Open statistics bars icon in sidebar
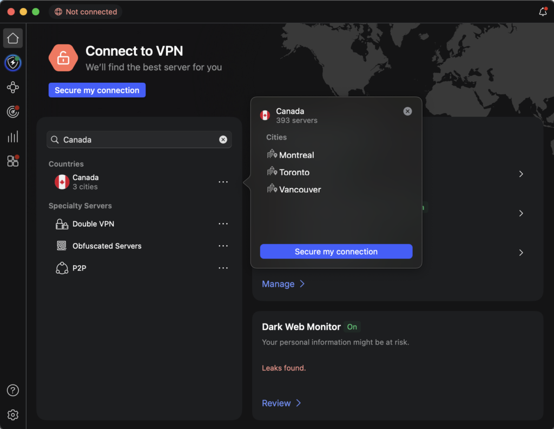 click(13, 136)
